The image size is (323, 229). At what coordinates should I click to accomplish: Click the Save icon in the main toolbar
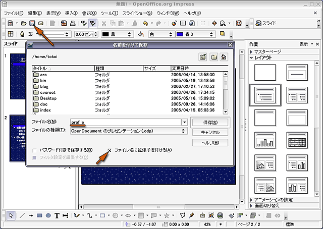tap(32, 23)
